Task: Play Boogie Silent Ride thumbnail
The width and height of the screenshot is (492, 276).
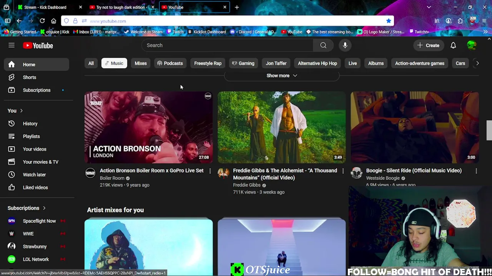Action: pos(415,127)
